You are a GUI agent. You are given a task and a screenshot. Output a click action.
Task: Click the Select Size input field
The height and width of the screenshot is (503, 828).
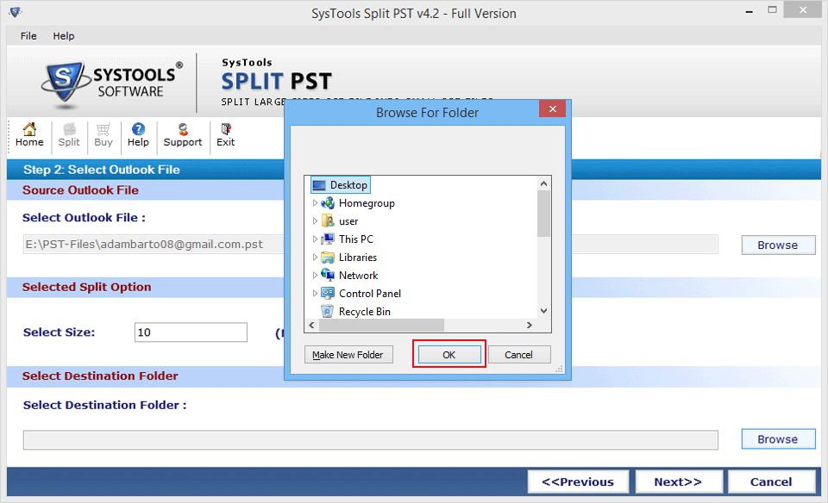(191, 332)
